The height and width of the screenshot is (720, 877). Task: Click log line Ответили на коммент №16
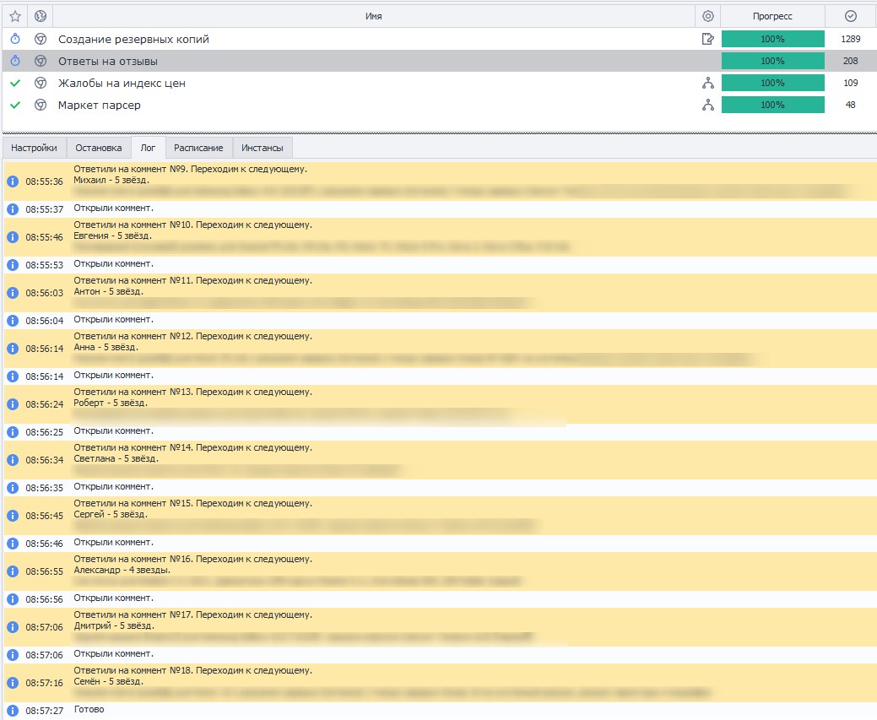(193, 559)
